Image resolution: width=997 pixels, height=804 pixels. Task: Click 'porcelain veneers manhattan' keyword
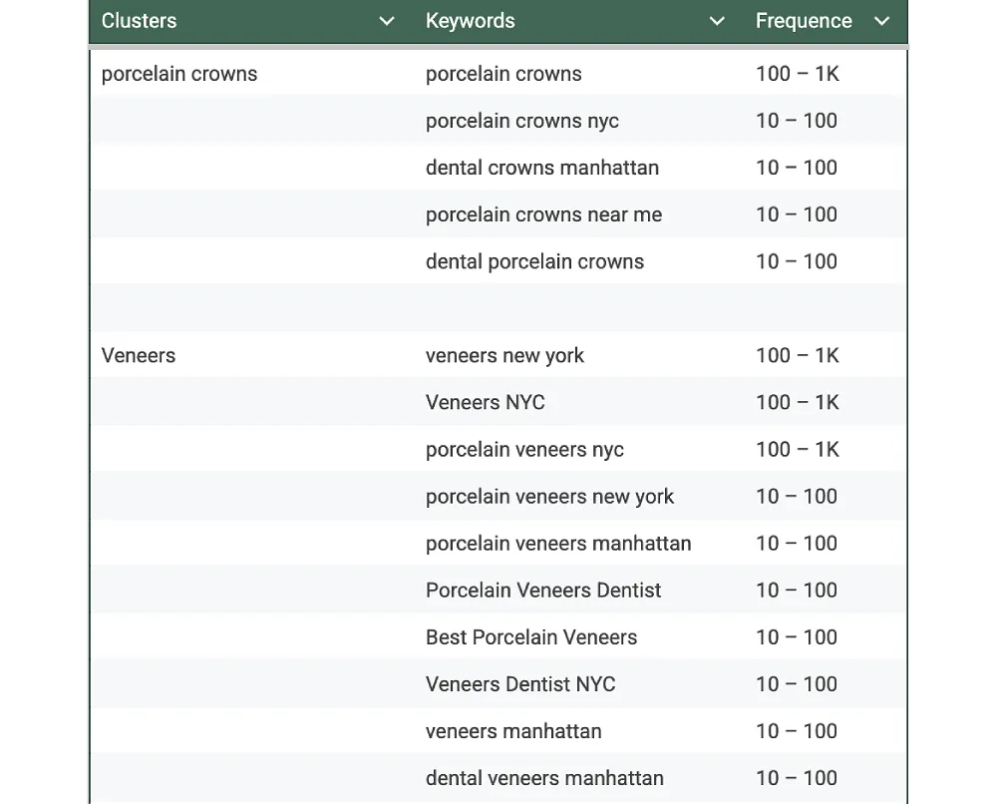557,544
